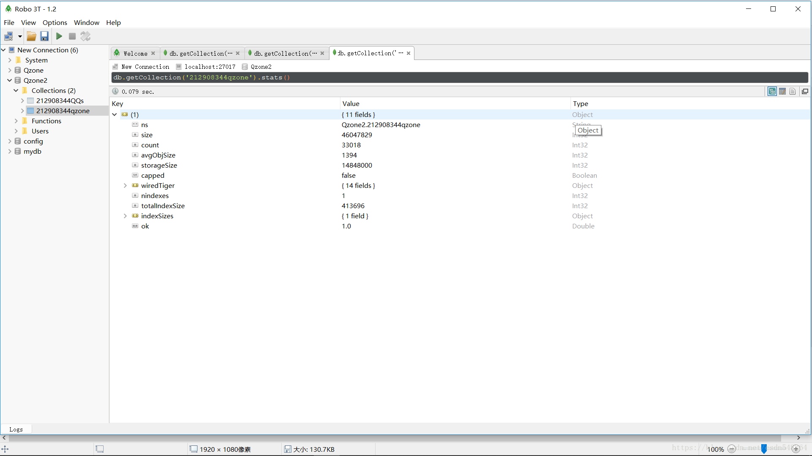The height and width of the screenshot is (456, 812).
Task: Detach results into a separate window
Action: (805, 91)
